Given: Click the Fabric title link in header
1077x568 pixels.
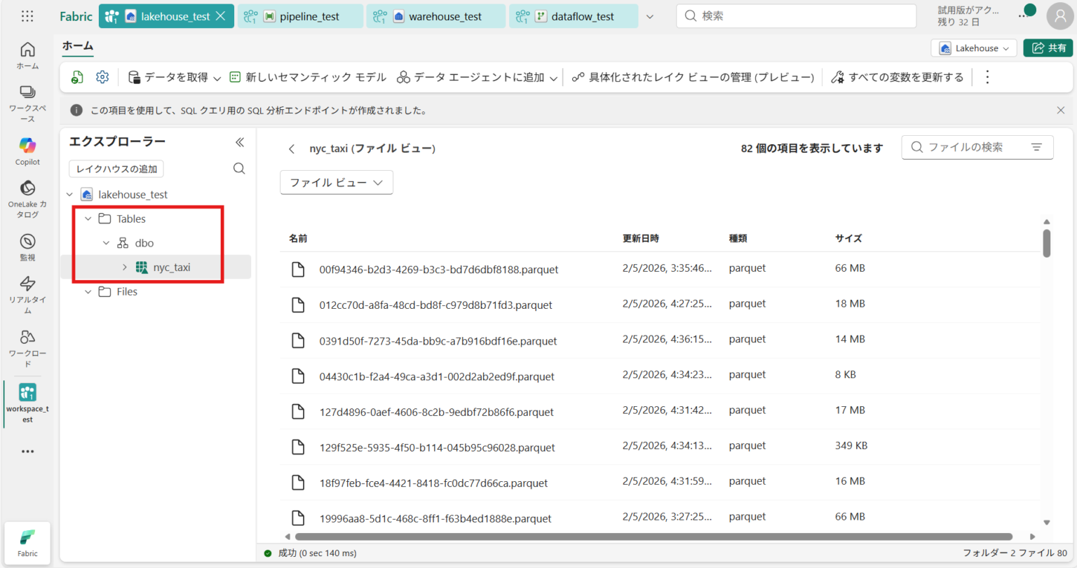Looking at the screenshot, I should tap(76, 16).
